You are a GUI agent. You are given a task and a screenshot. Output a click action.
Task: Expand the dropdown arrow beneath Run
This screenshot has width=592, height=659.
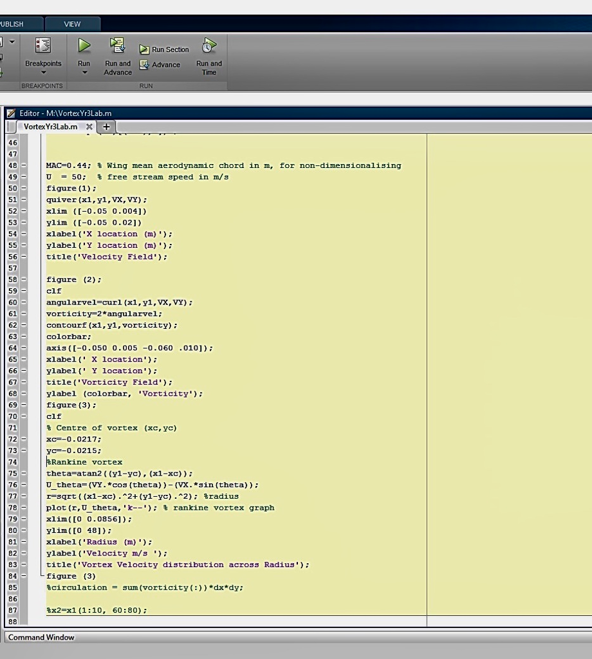coord(84,73)
